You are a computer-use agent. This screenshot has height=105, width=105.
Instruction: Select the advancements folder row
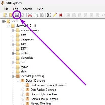[30, 30]
